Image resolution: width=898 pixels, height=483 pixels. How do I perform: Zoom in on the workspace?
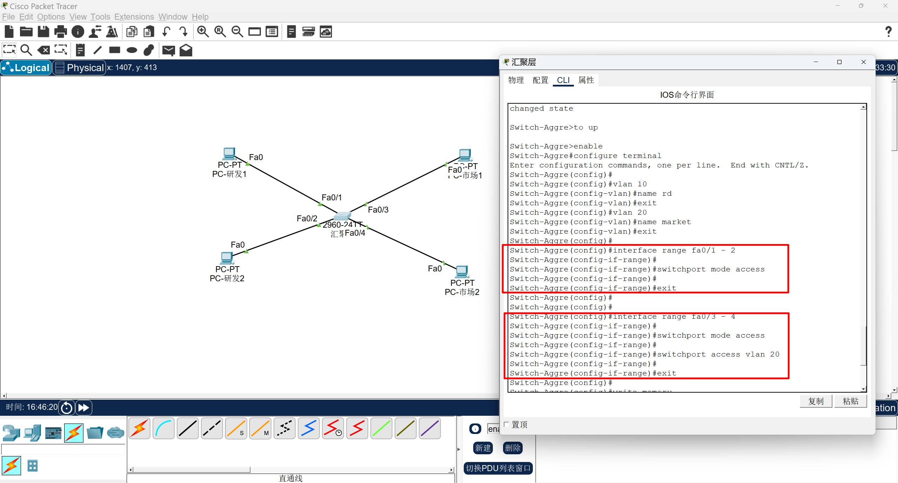203,32
